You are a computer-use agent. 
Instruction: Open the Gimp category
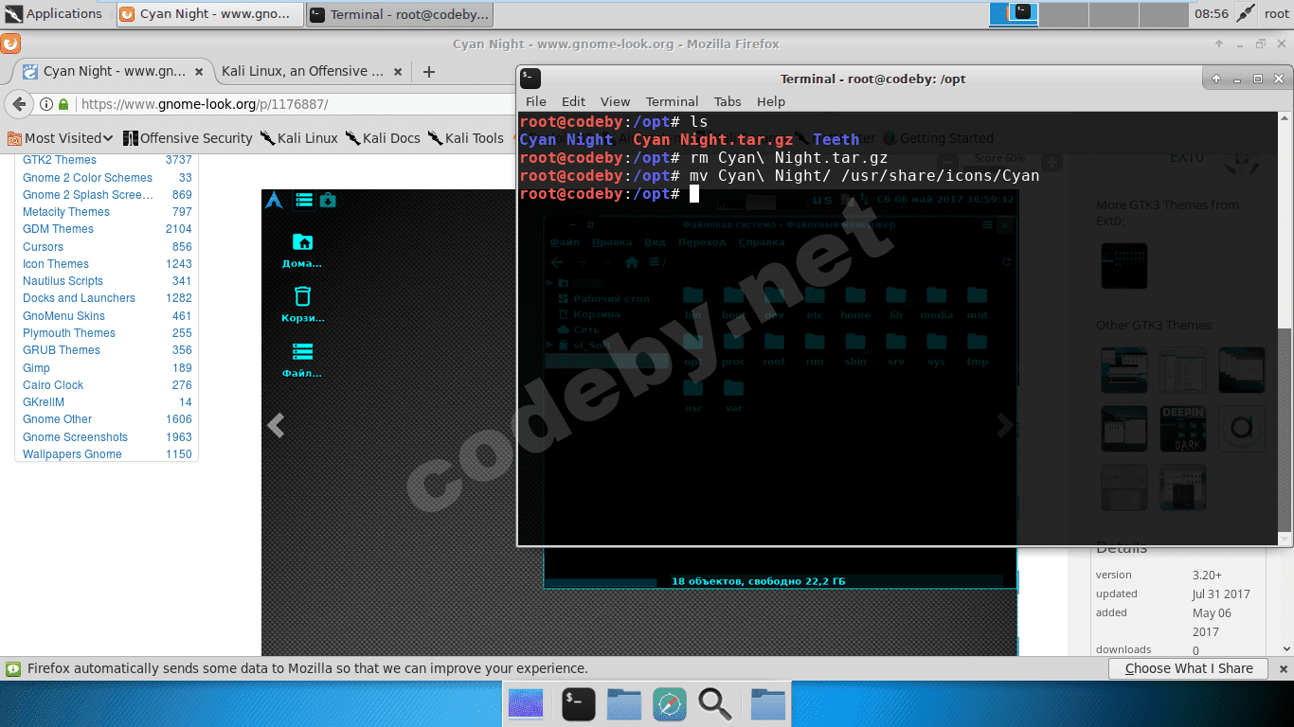36,368
